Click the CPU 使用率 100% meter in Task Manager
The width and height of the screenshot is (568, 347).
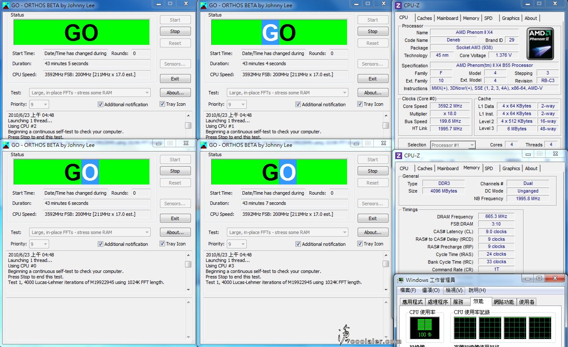click(x=425, y=328)
